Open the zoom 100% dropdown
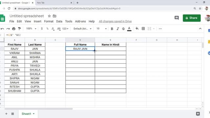 (31, 29)
